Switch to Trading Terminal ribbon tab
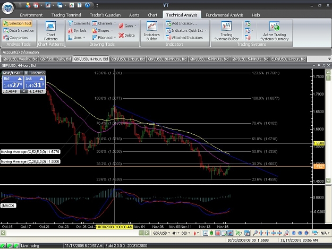This screenshot has height=249, width=332. (x=66, y=15)
